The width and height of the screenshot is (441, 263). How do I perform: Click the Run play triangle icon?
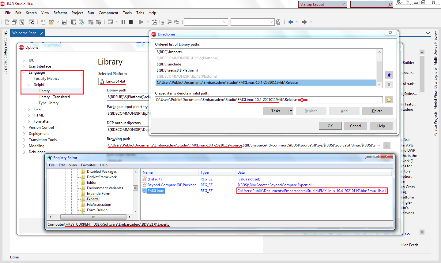[x=141, y=22]
